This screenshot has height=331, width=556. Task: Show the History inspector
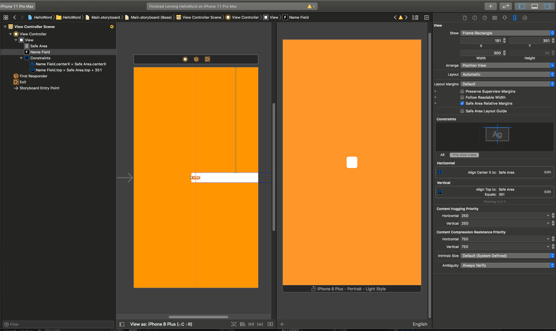(475, 18)
